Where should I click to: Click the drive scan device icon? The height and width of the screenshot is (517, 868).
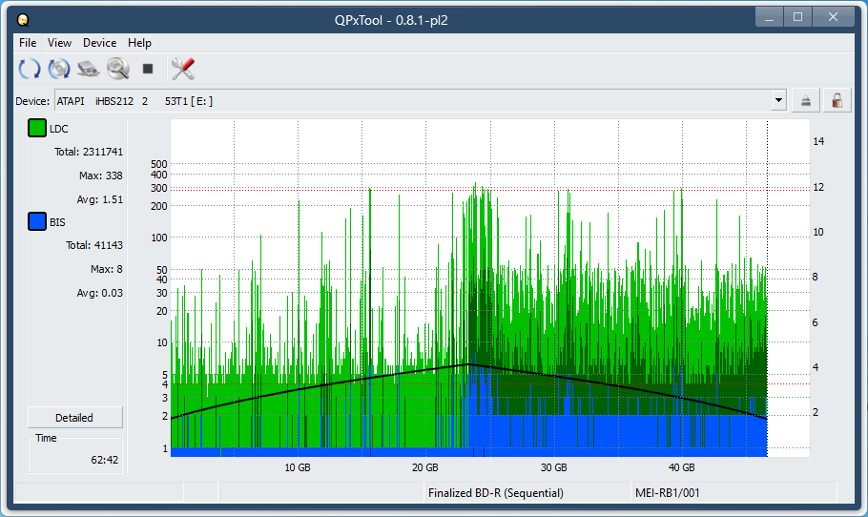point(88,69)
